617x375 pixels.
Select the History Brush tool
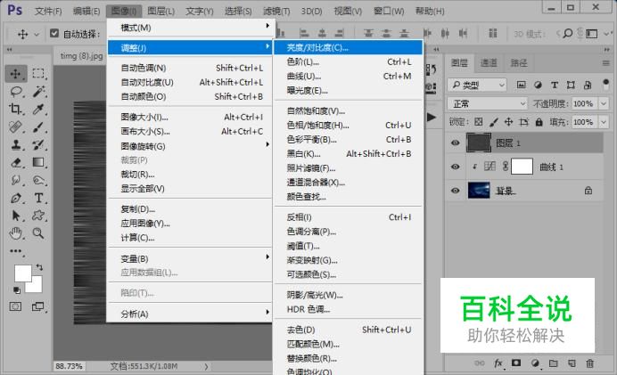pos(38,144)
